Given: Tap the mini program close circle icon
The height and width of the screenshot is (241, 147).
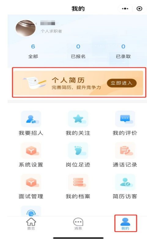Looking at the screenshot, I should click(139, 8).
